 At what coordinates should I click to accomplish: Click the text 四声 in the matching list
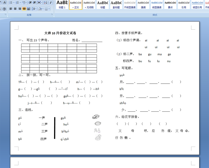[x=43, y=139]
